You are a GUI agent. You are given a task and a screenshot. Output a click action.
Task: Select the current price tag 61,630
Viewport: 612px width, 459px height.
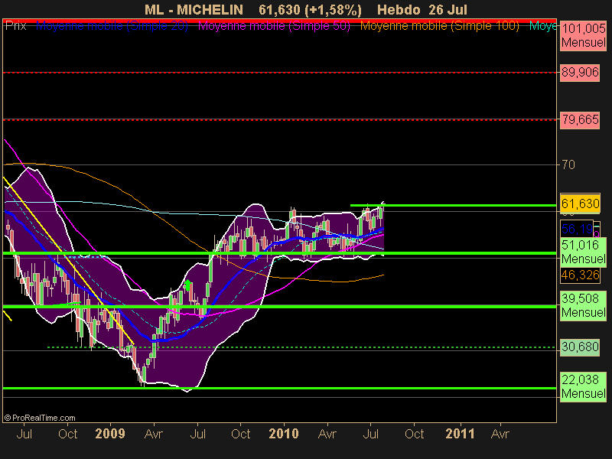(580, 203)
